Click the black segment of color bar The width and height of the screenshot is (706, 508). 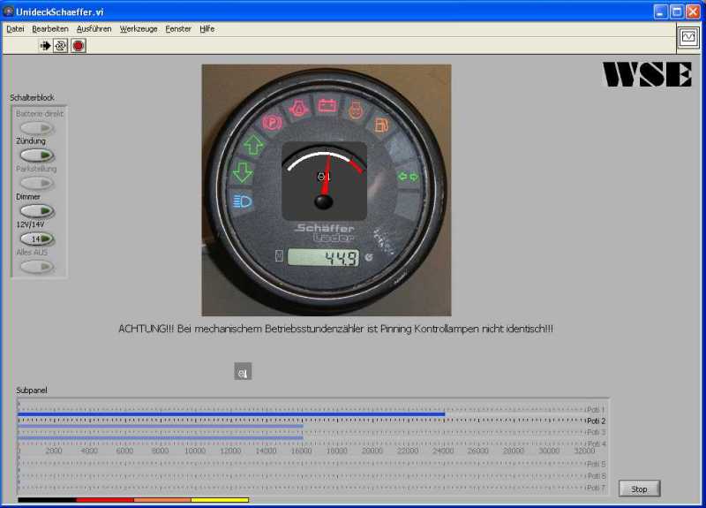click(48, 500)
